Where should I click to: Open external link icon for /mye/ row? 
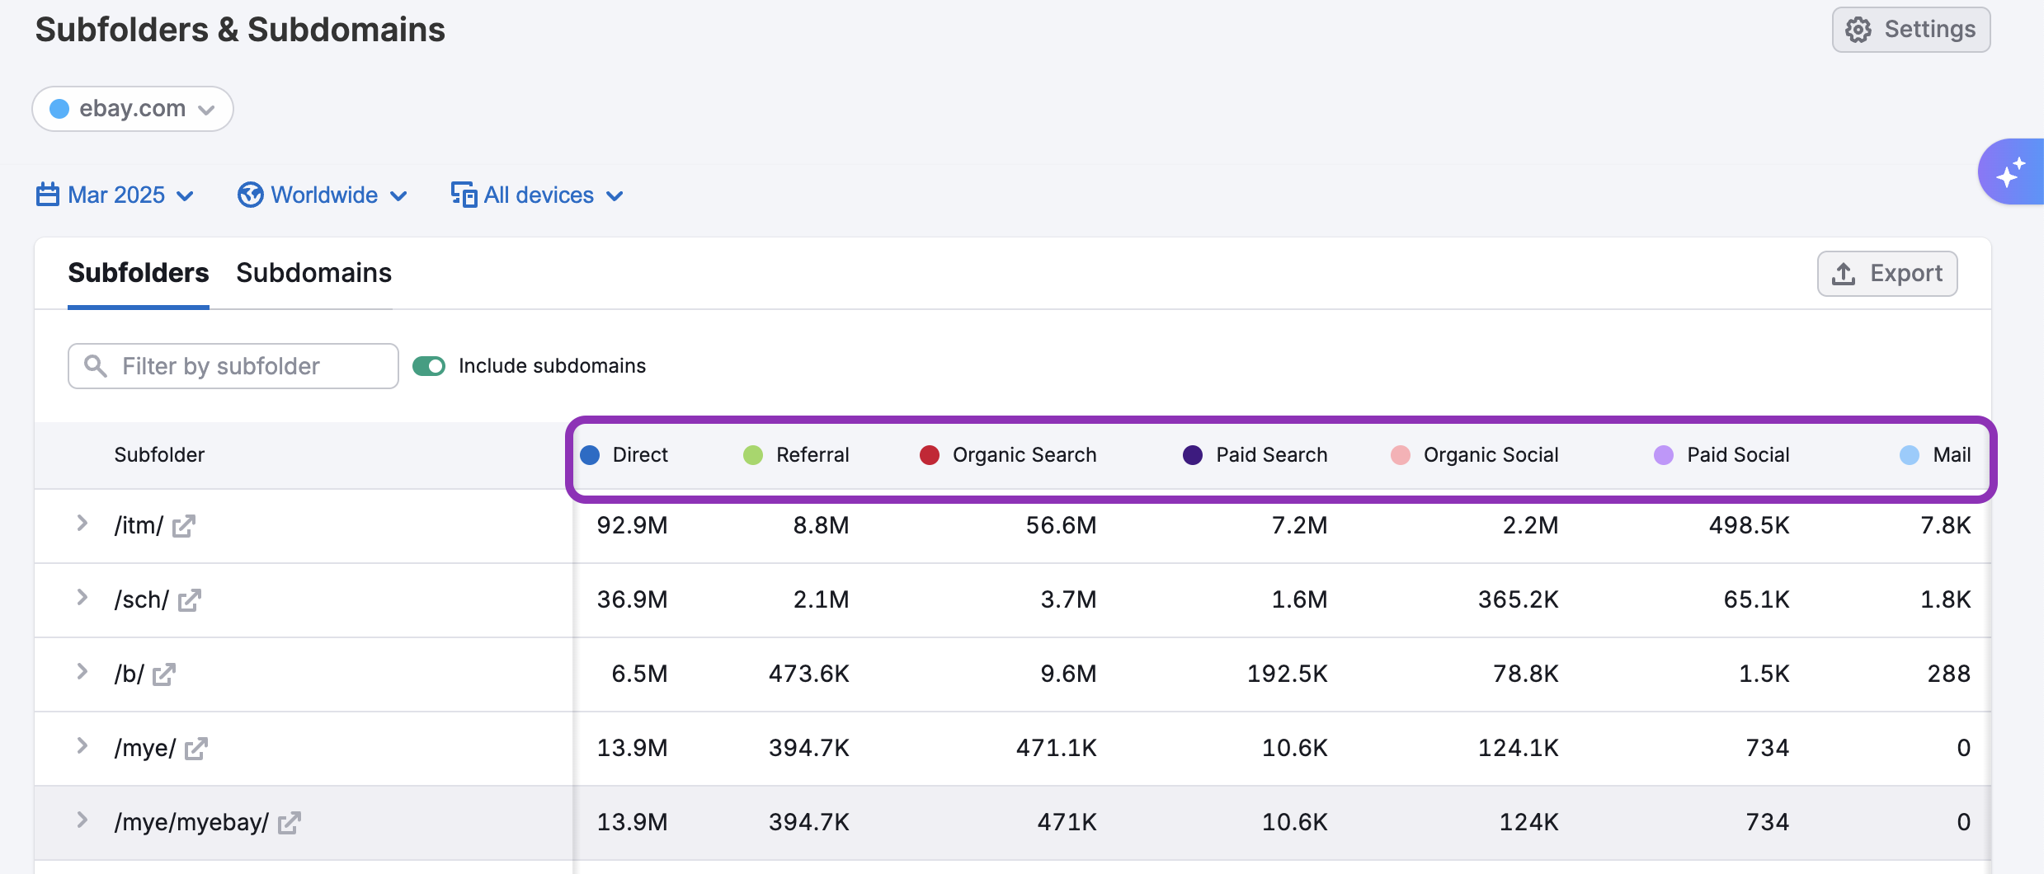tap(195, 749)
